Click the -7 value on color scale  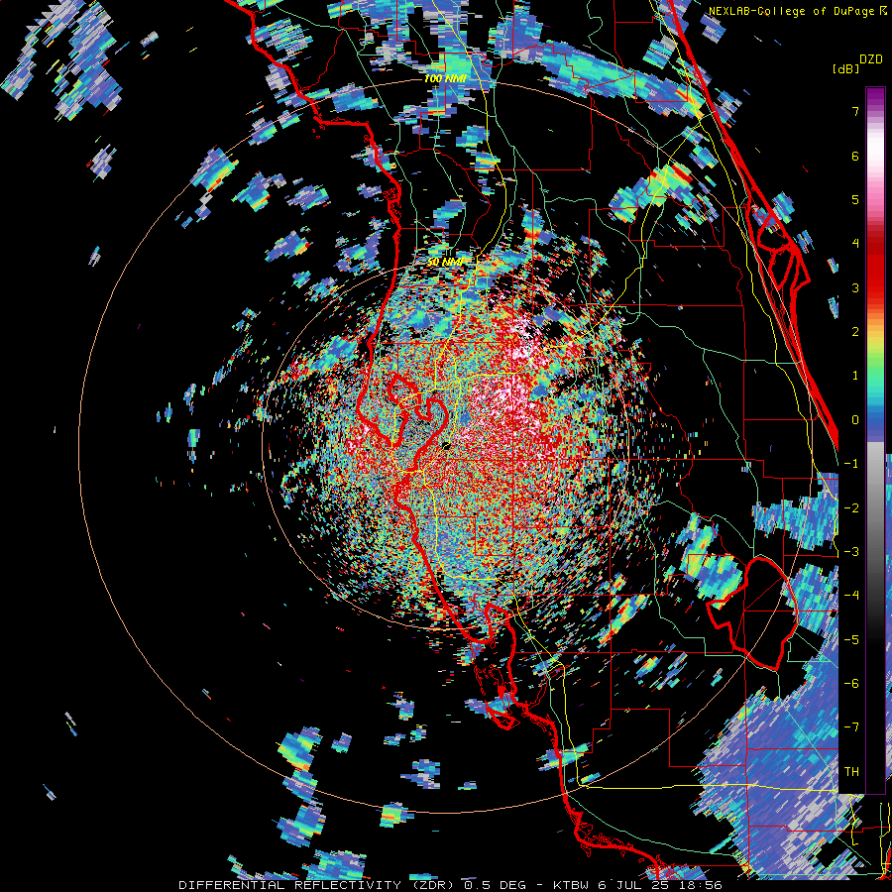(851, 727)
